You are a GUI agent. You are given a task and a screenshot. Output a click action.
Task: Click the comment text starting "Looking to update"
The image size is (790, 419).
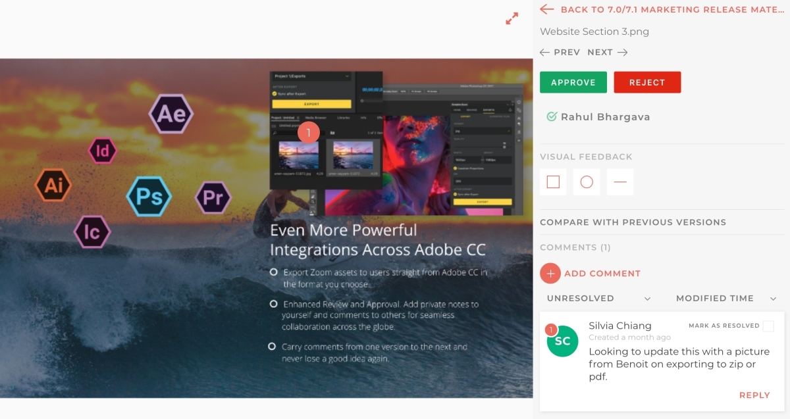coord(679,364)
